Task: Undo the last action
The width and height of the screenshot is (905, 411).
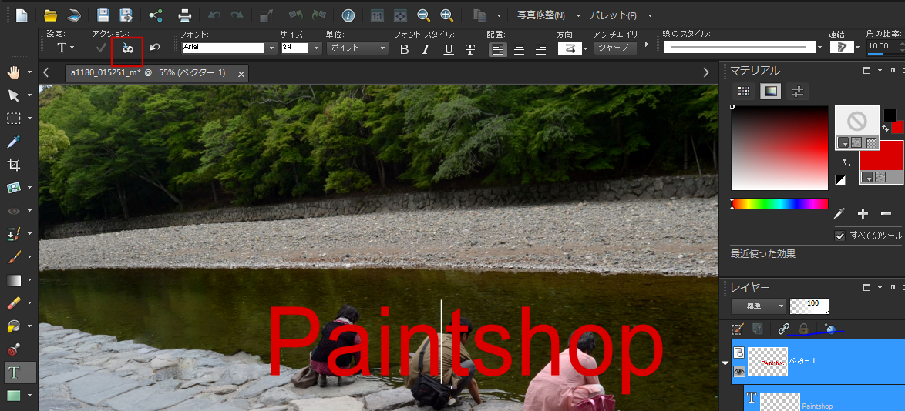Action: pyautogui.click(x=214, y=15)
